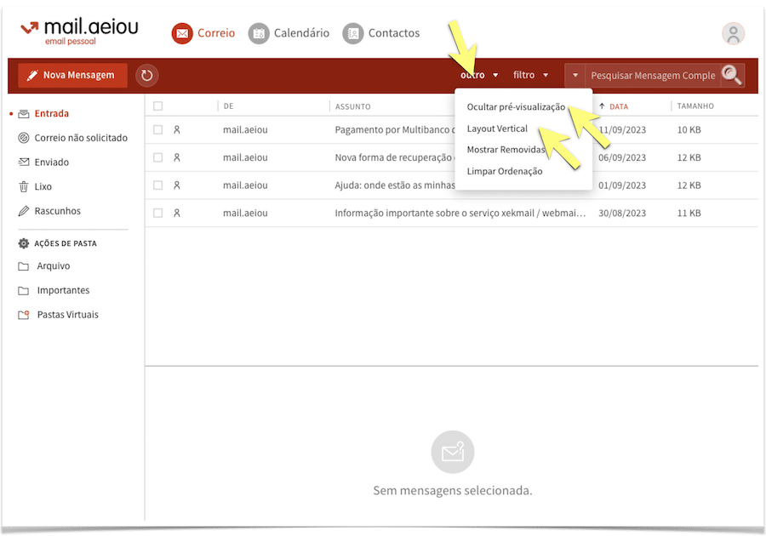Click the refresh mail icon
Viewport: 766px width, 536px height.
pos(147,76)
